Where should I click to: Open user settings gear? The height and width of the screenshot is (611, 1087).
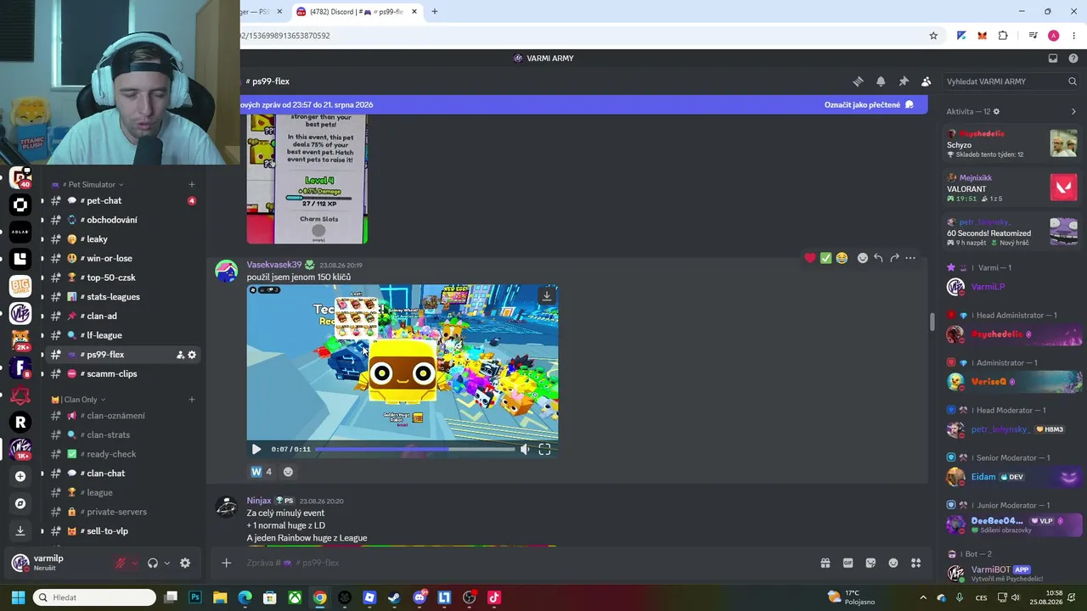click(x=185, y=563)
